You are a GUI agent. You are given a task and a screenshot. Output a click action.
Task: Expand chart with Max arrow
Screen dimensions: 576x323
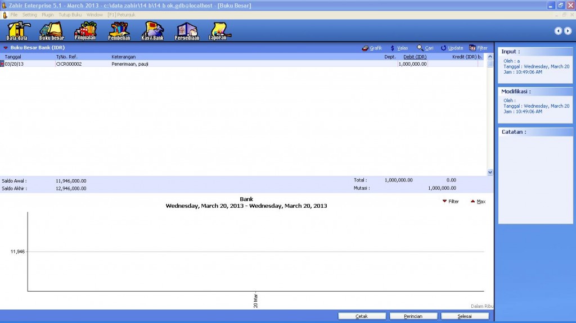pos(478,201)
